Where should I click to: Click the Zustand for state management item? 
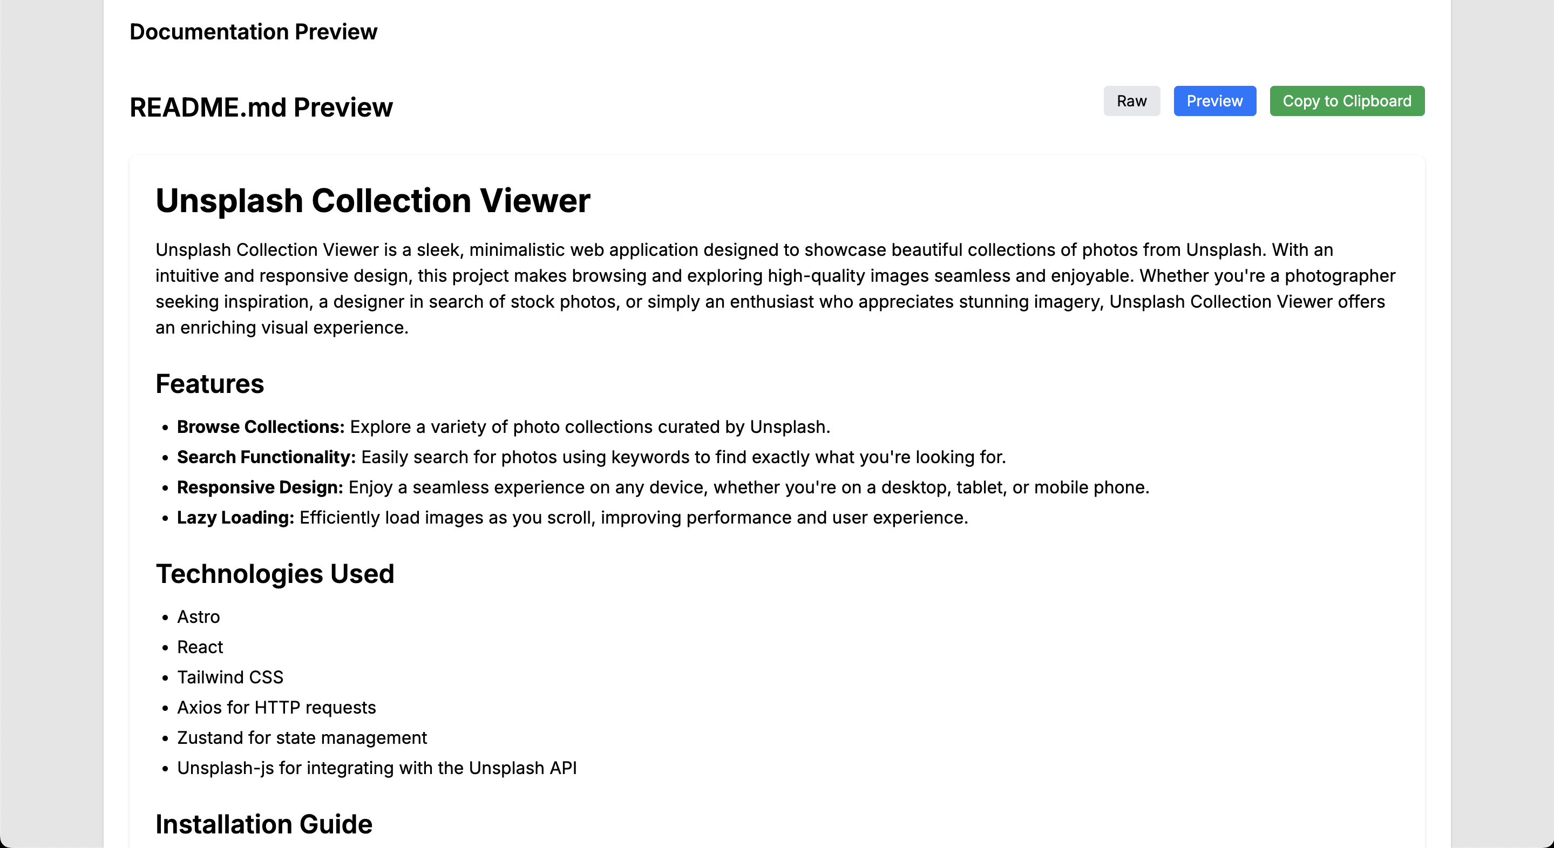(302, 738)
